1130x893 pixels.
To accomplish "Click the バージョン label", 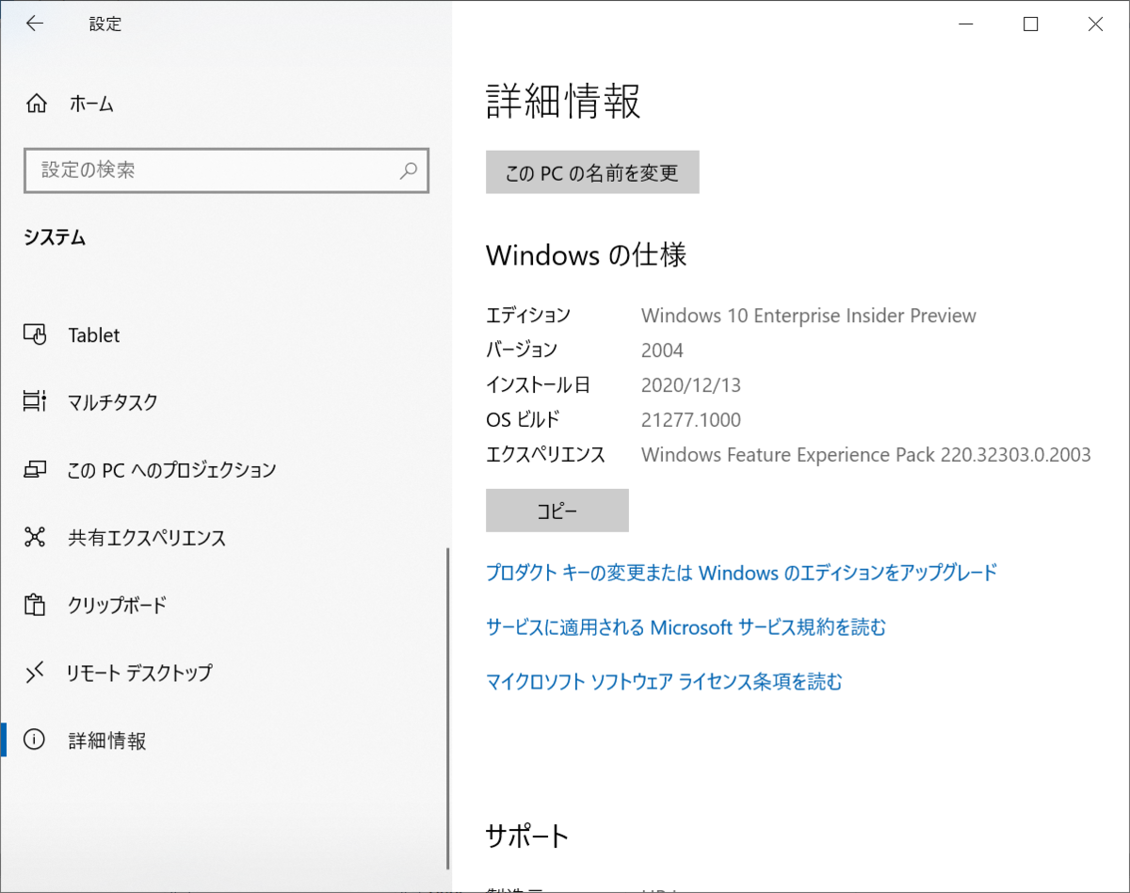I will (522, 350).
